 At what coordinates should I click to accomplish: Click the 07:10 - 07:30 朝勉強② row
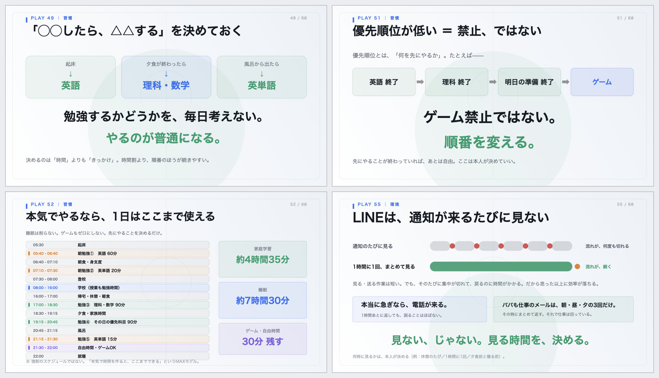pyautogui.click(x=118, y=270)
